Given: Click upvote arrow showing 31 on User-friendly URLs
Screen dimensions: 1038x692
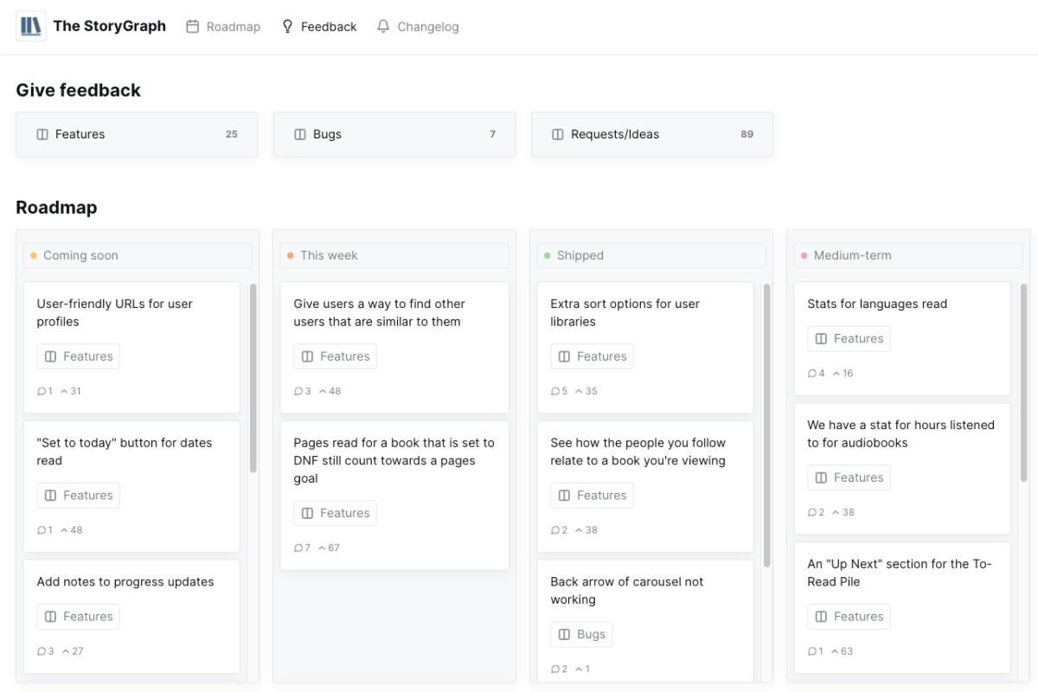Looking at the screenshot, I should pyautogui.click(x=64, y=391).
